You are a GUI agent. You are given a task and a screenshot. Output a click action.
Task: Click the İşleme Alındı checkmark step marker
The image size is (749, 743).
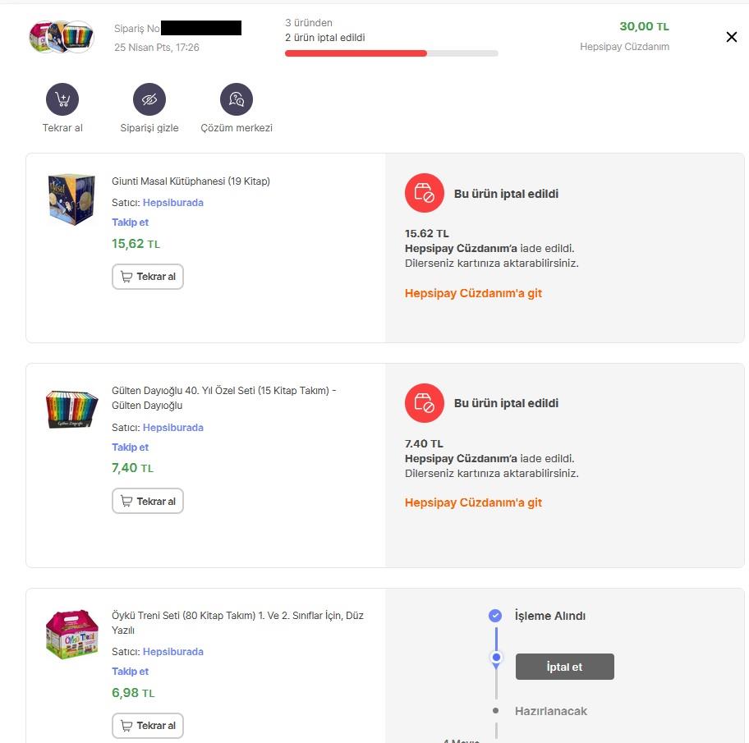pos(495,616)
